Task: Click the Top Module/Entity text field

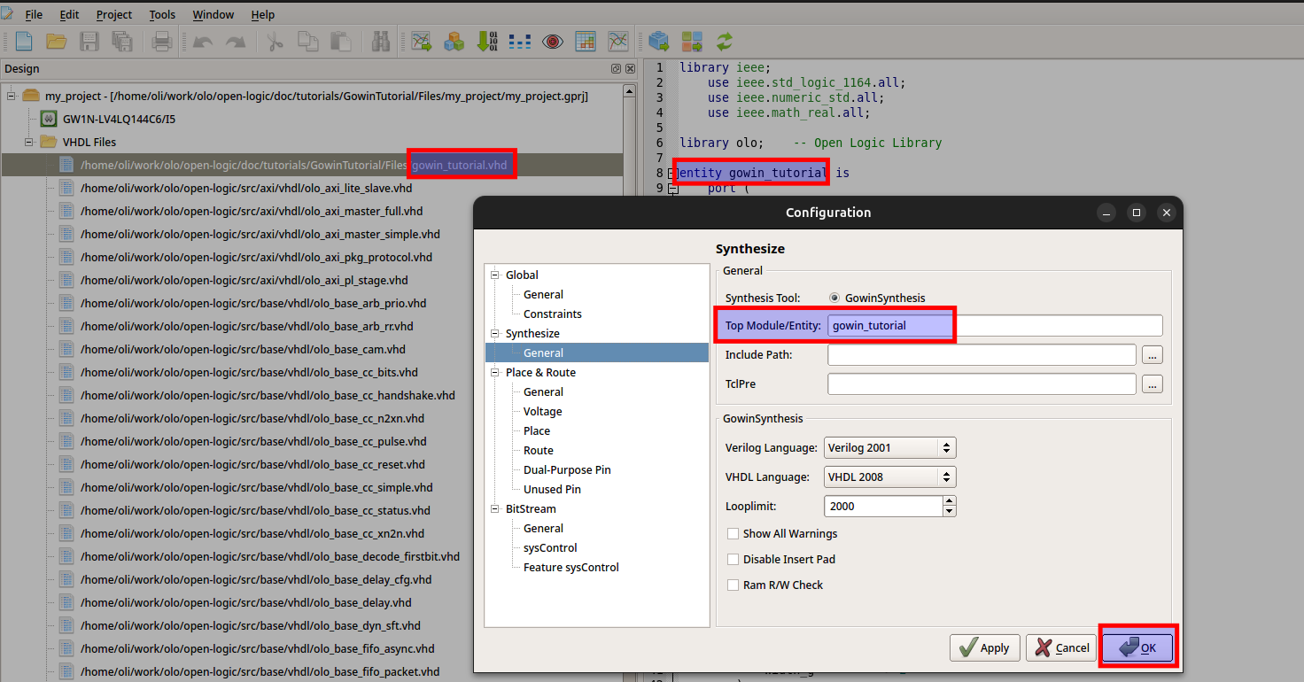Action: [x=995, y=326]
